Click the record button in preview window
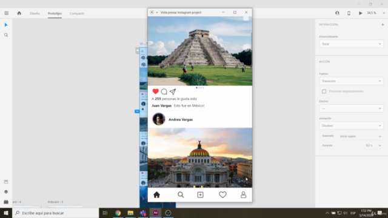 click(x=152, y=12)
